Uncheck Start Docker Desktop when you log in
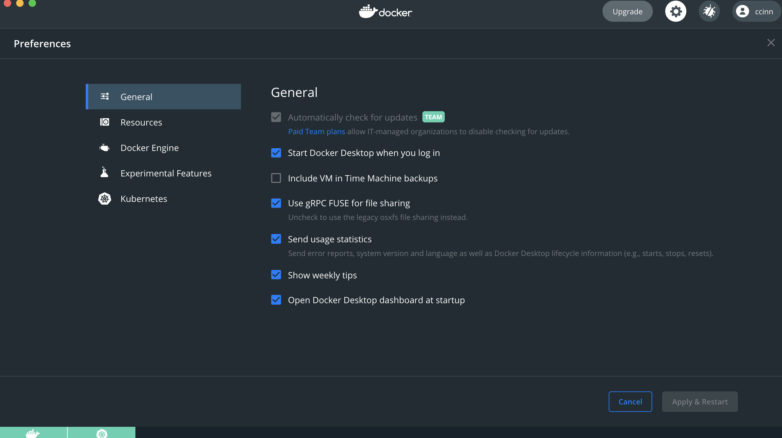The image size is (782, 438). pyautogui.click(x=276, y=153)
